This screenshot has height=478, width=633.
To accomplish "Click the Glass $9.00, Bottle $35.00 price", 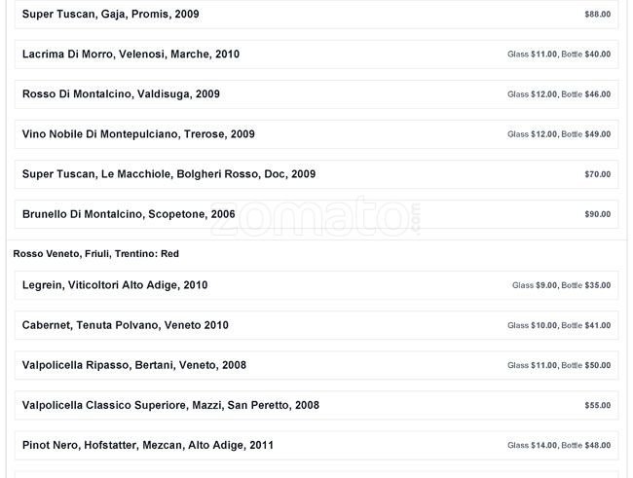I will [x=561, y=285].
